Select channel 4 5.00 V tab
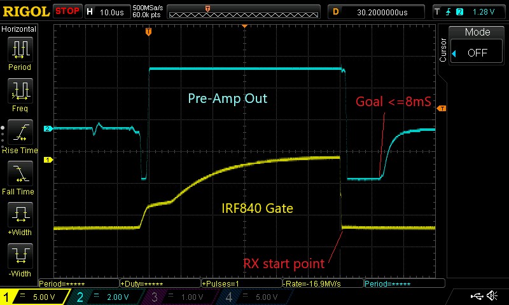Screen dimensions: 509x305 (255, 297)
